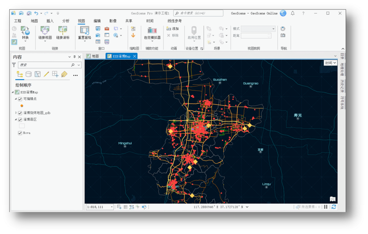
Task: Click the refresh icon in status bar
Action: [333, 207]
